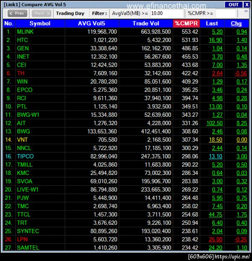Click LPN change value -0.25
Image resolution: width=252 pixels, height=261 pixels.
pyautogui.click(x=241, y=240)
